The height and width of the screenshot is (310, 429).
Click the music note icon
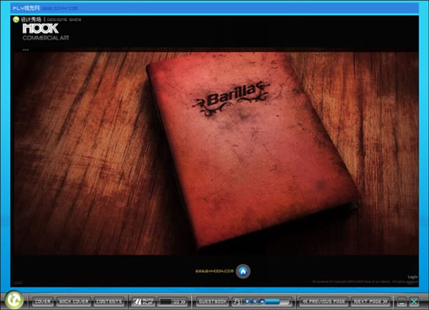point(236,302)
